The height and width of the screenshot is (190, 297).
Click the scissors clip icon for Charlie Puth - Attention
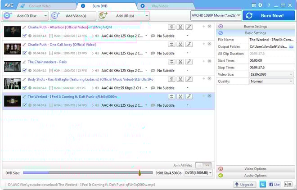point(180,27)
